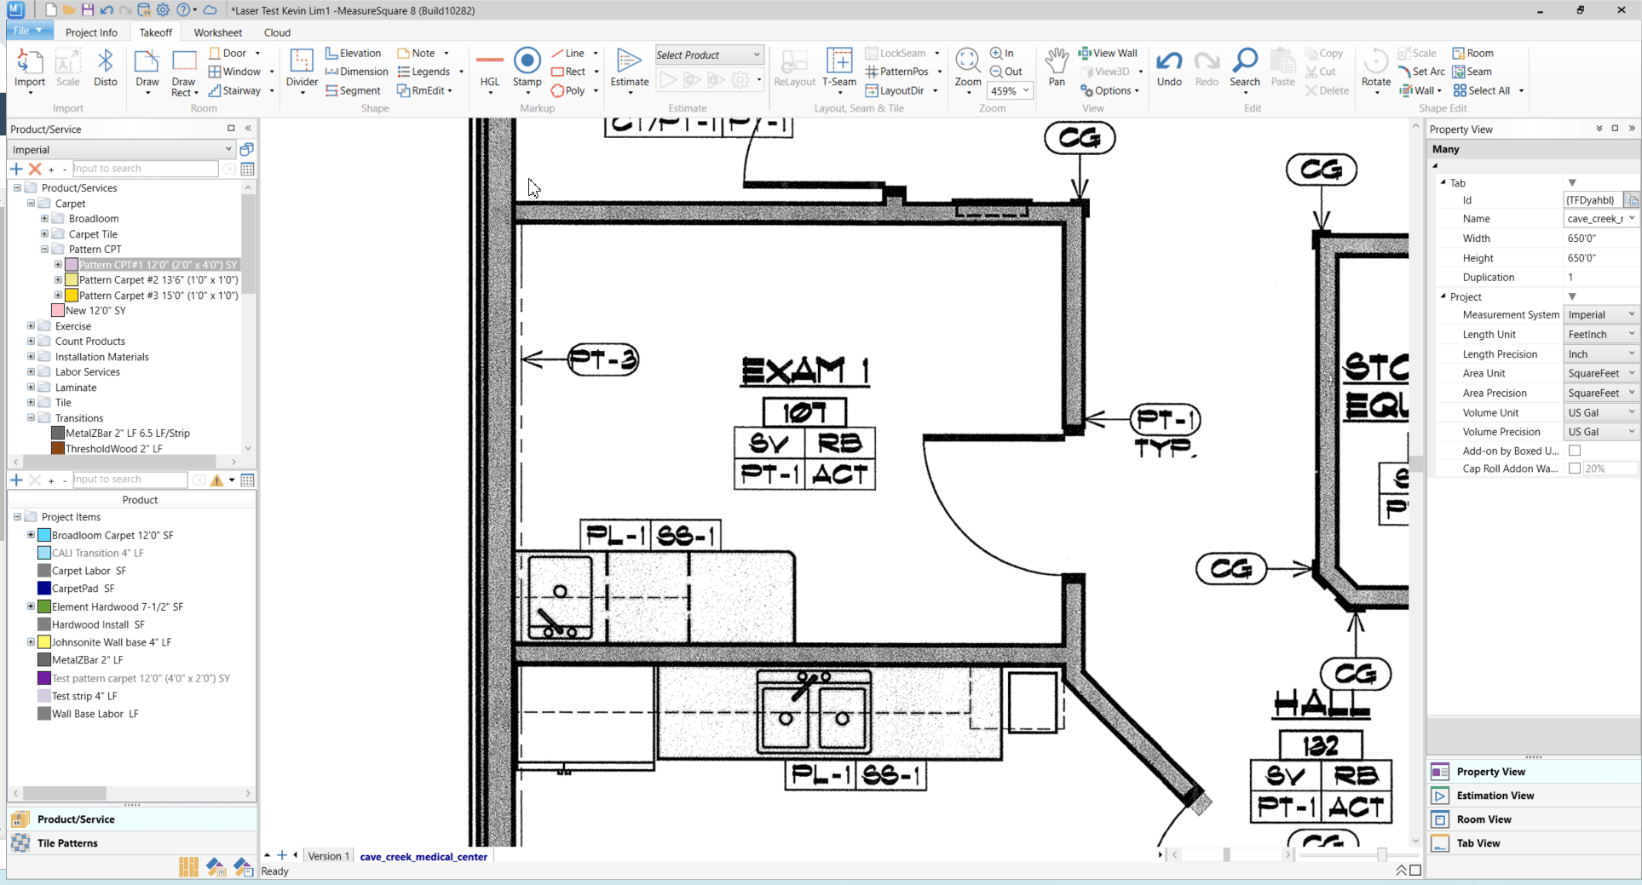The width and height of the screenshot is (1642, 885).
Task: Enable Add-on by Boxed Unit checkbox
Action: pos(1575,451)
